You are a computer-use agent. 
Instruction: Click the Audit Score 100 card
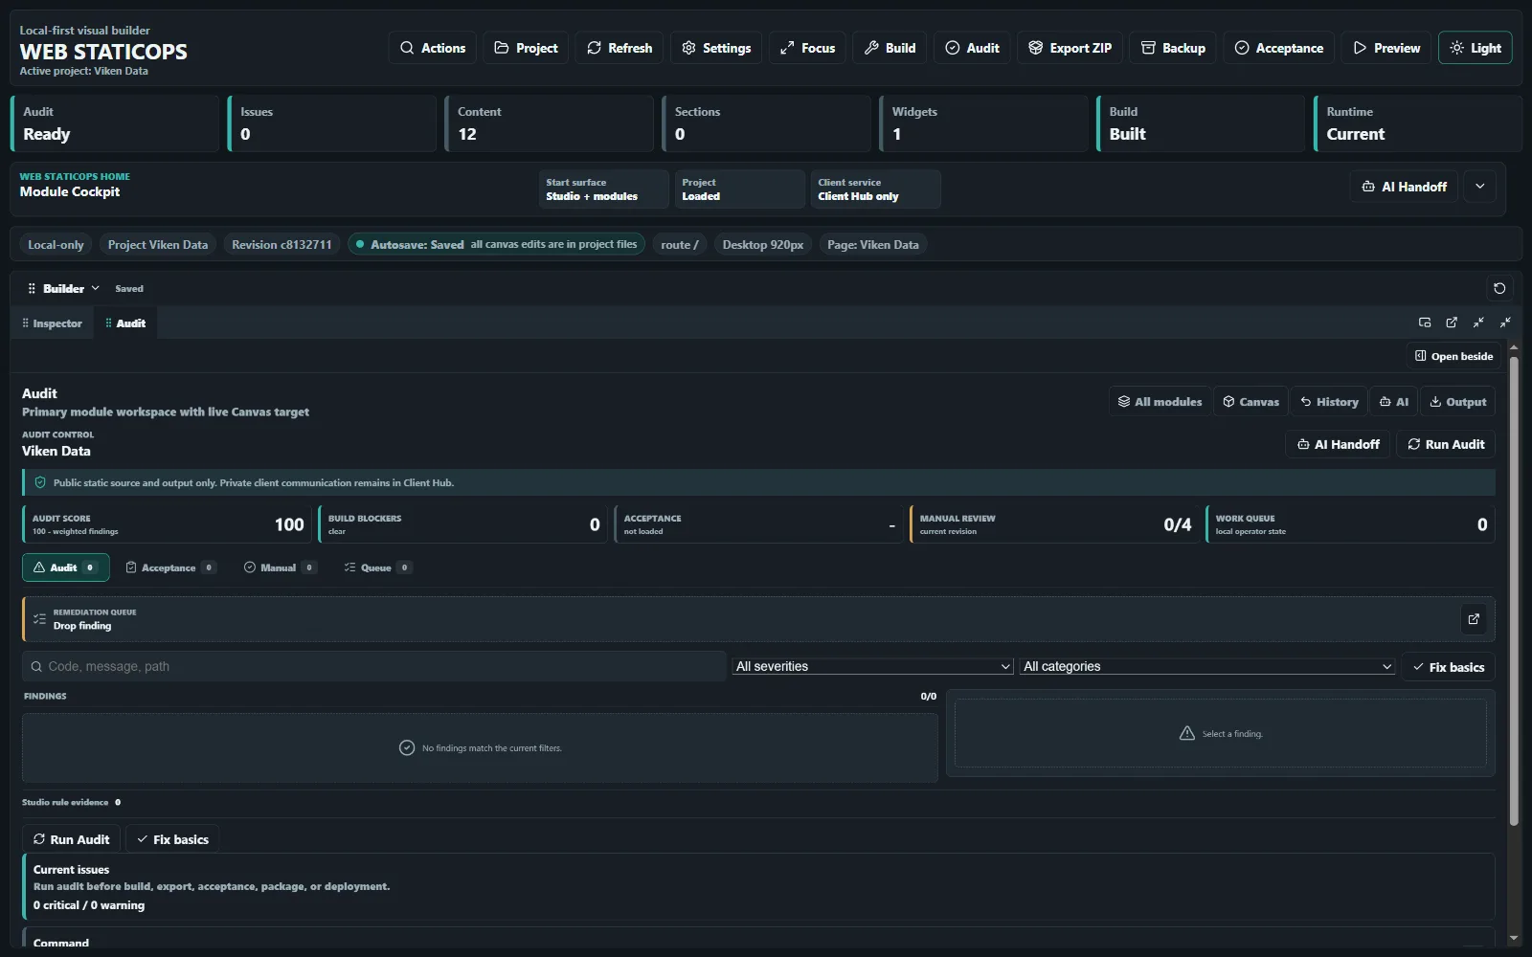coord(168,524)
